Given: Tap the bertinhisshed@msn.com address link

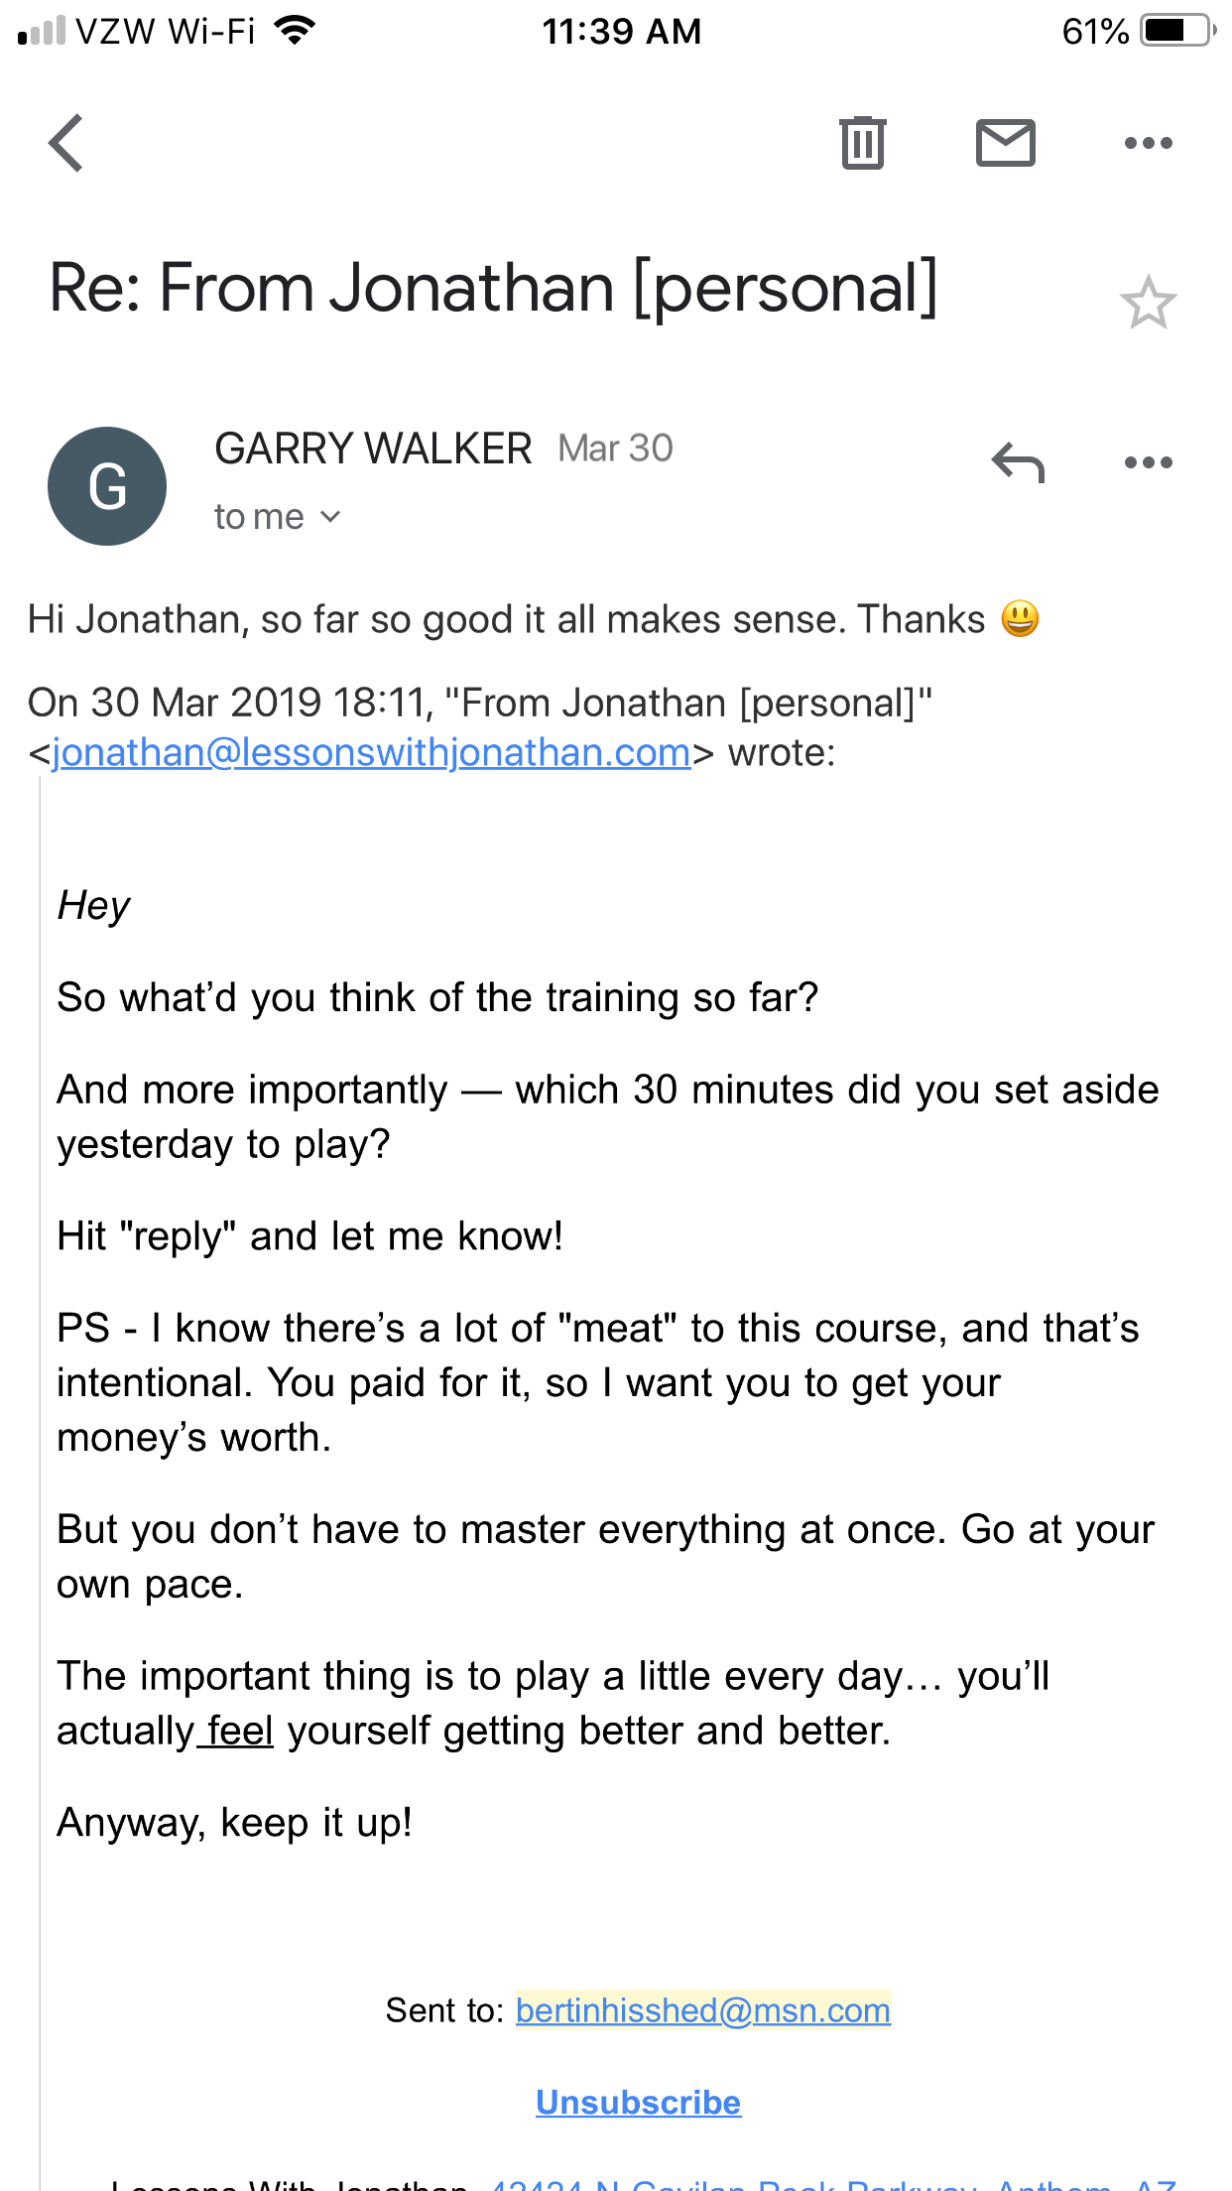Looking at the screenshot, I should click(x=702, y=2009).
